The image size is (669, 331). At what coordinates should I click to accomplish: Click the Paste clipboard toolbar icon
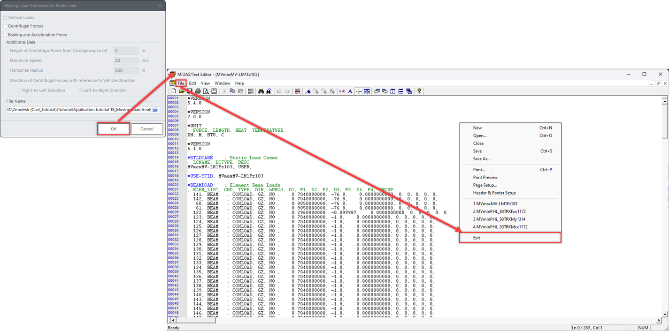(240, 91)
